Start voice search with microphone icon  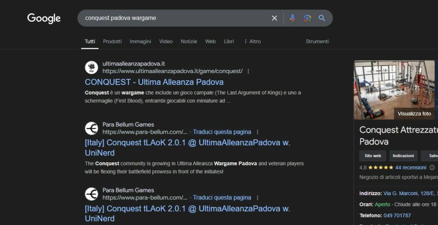click(x=292, y=18)
